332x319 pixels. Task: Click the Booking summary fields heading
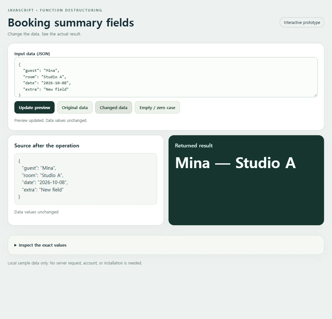(71, 23)
